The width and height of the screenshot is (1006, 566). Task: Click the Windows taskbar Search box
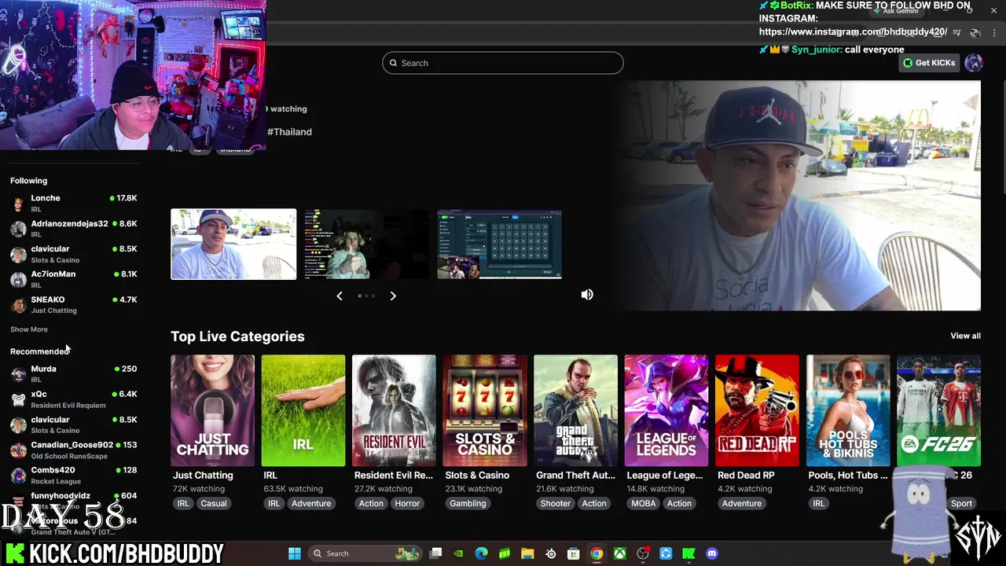tap(365, 553)
